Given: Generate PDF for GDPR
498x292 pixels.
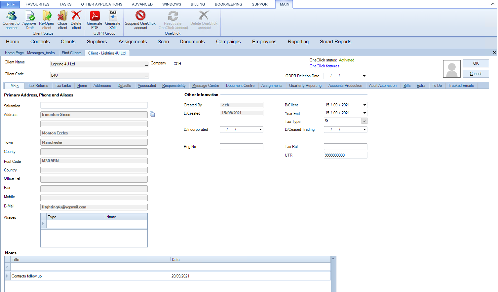Looking at the screenshot, I should (95, 16).
